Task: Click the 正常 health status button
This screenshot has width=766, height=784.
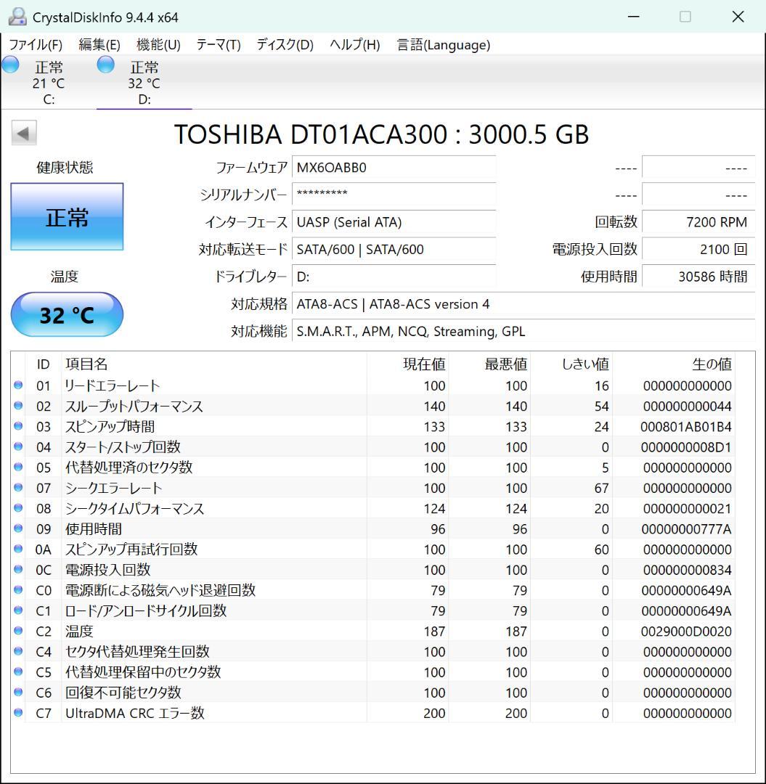Action: tap(67, 216)
